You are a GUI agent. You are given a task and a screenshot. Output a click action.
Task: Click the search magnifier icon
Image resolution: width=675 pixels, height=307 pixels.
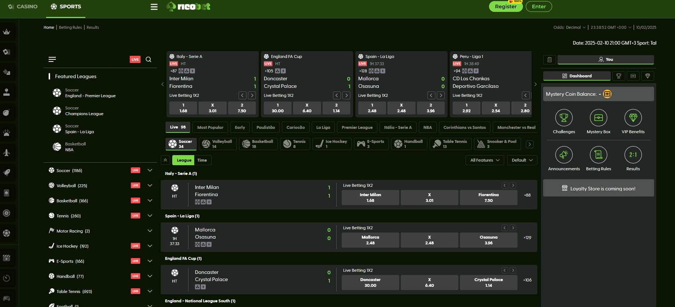click(x=148, y=59)
